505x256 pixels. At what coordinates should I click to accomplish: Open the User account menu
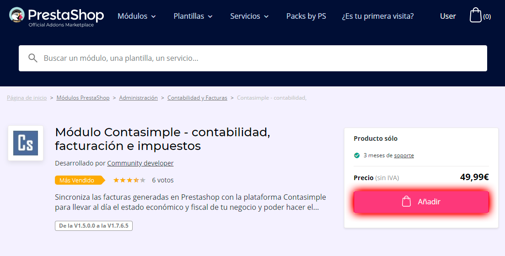pos(448,16)
